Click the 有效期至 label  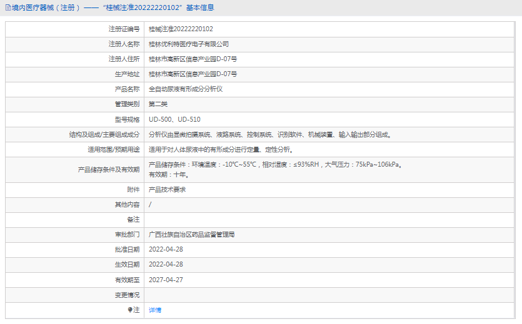[x=127, y=280]
